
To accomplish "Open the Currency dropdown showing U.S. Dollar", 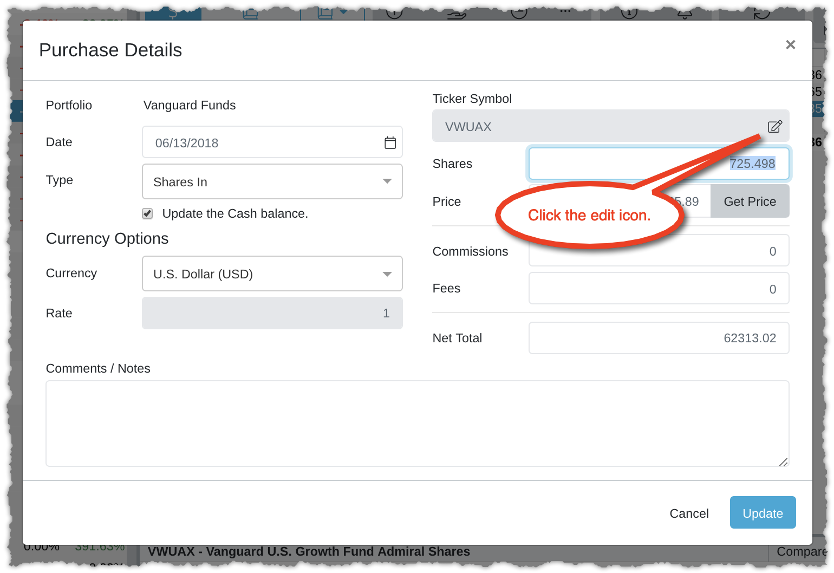I will [272, 274].
